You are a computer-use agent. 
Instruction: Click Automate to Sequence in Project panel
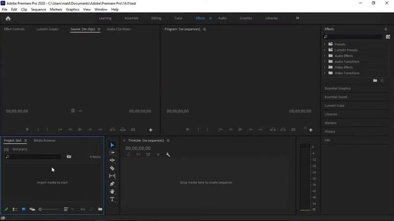coord(82,209)
